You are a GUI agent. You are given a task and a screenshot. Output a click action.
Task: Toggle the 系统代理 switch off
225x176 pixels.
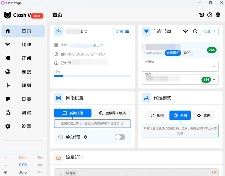click(120, 137)
